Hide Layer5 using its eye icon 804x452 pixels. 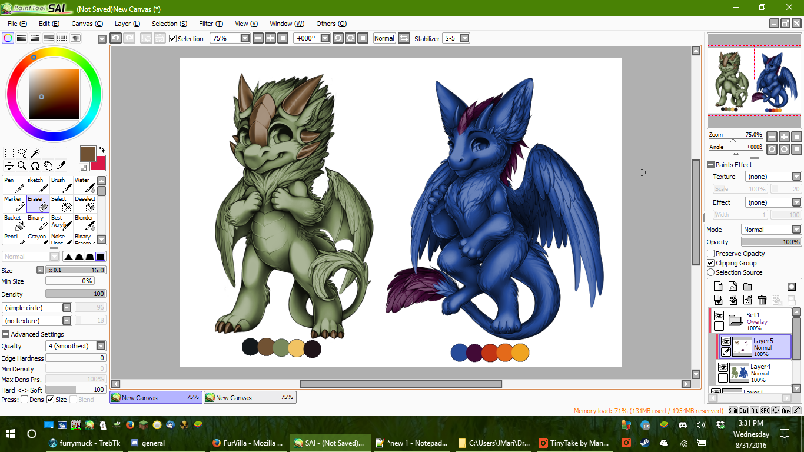726,341
